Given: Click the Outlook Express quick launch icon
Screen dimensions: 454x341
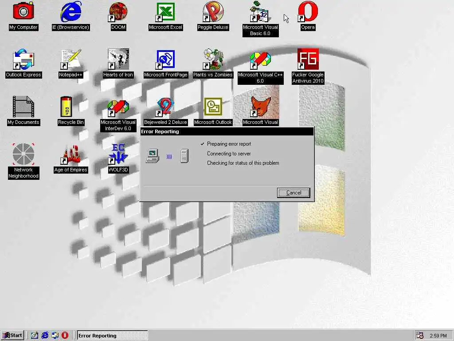Looking at the screenshot, I should point(55,336).
